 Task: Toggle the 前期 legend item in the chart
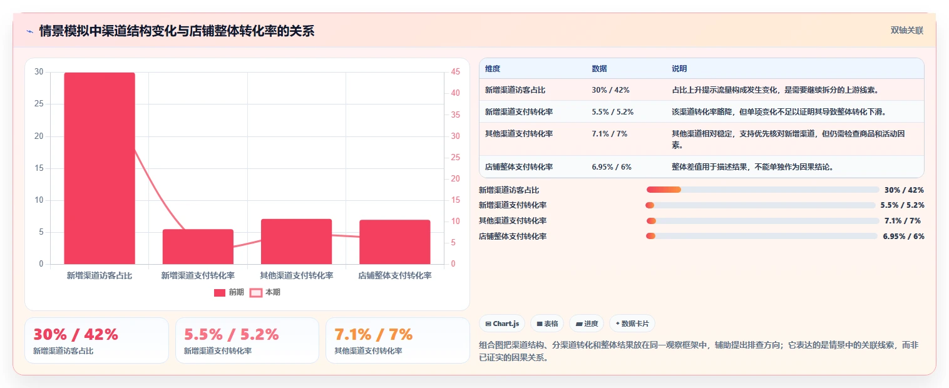[x=228, y=292]
